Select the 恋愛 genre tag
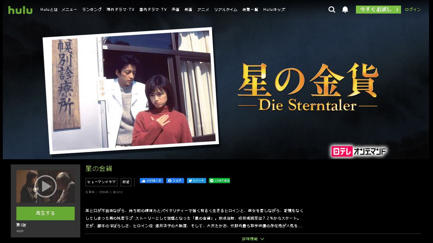The height and width of the screenshot is (243, 433). point(126,182)
